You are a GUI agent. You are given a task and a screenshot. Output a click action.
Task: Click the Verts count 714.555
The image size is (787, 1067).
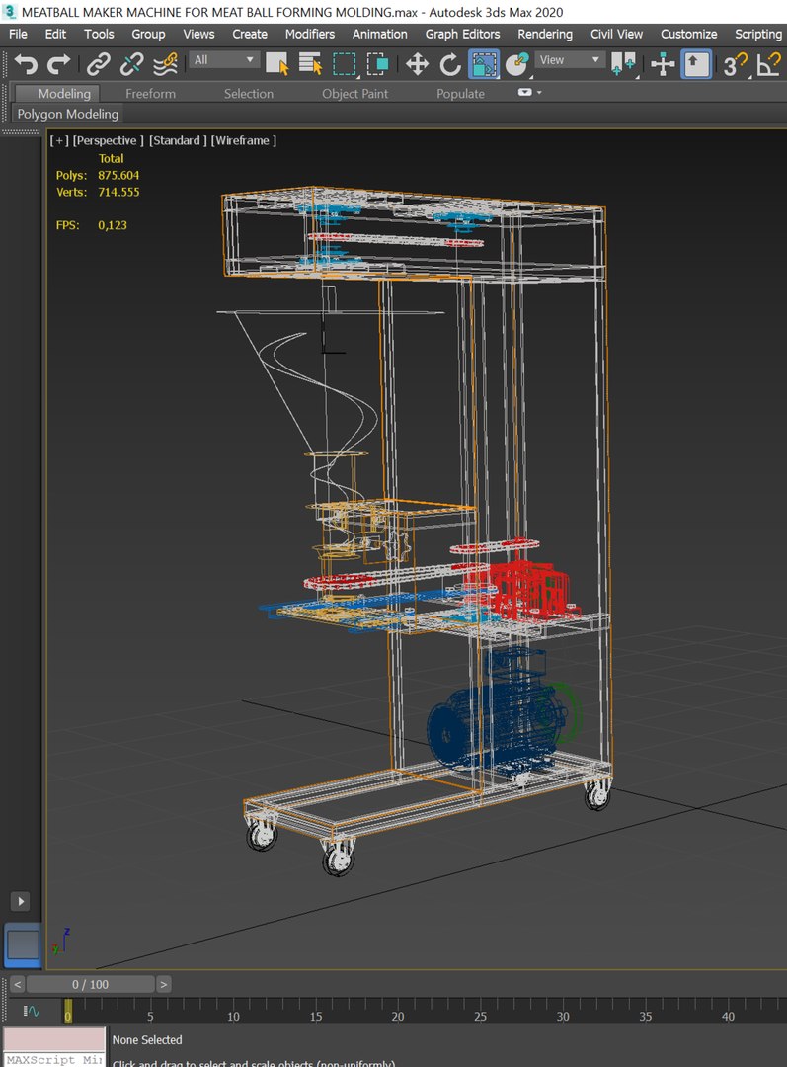click(118, 192)
